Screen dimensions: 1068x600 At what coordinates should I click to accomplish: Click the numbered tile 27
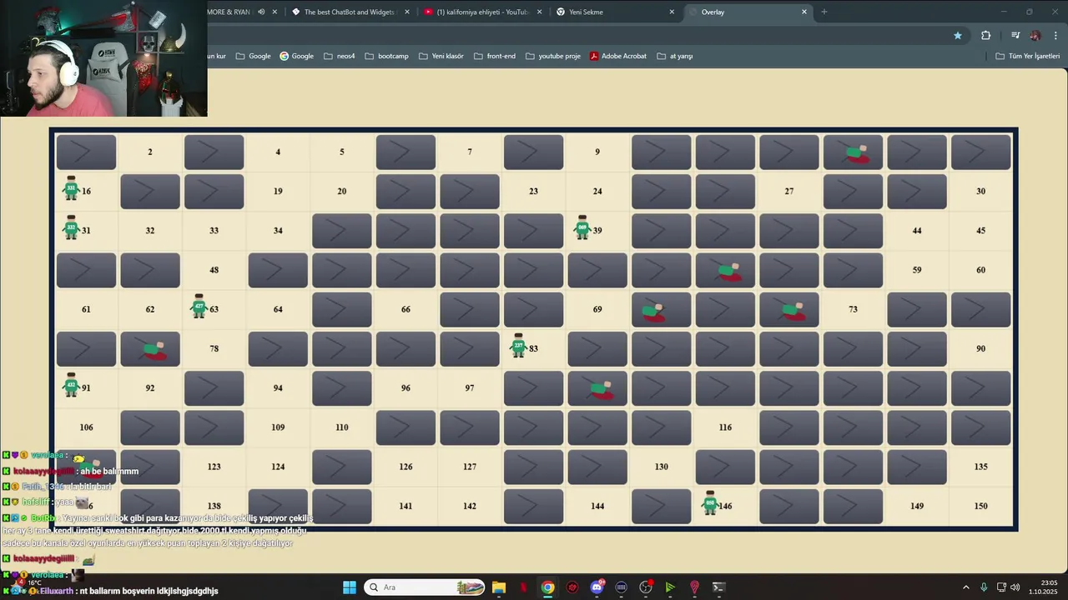(x=789, y=192)
